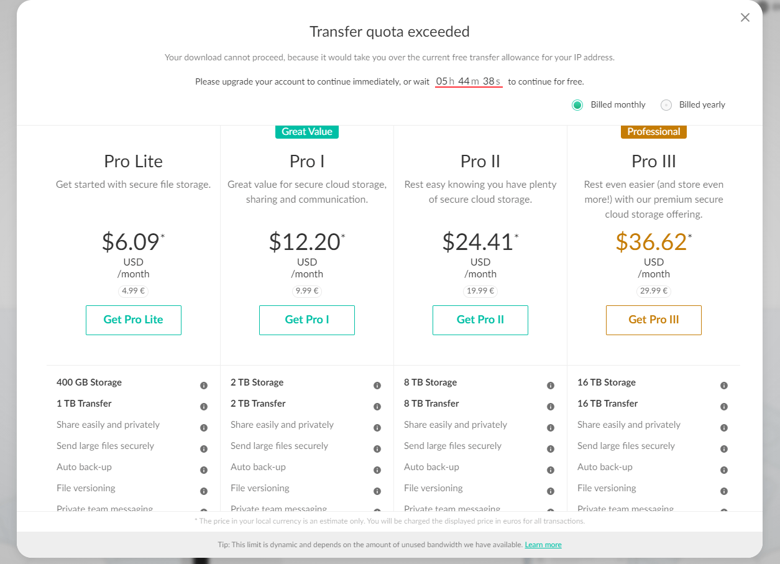Screen dimensions: 780x564
Task: Select the Billed monthly option
Action: point(577,104)
